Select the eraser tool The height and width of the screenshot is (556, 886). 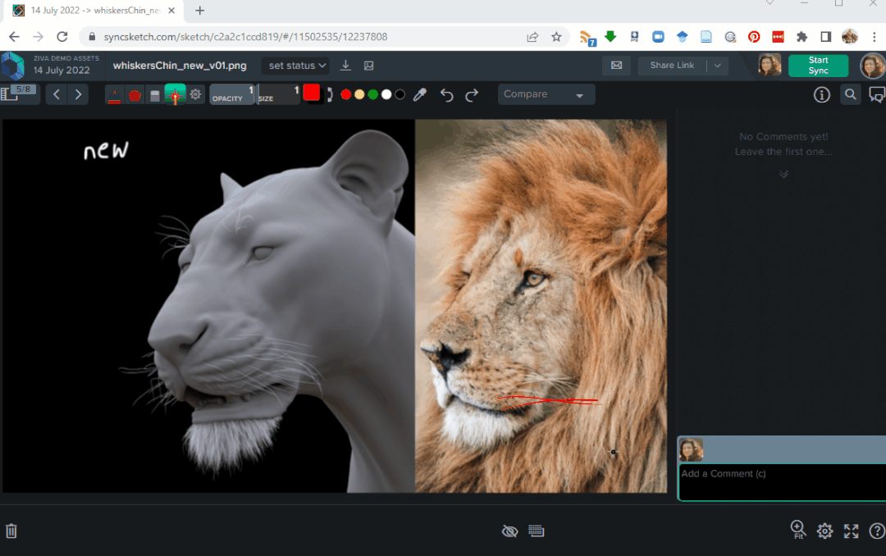[154, 93]
